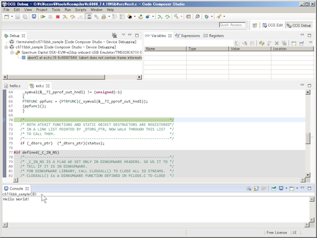This screenshot has width=317, height=238.
Task: Click the Clear Console icon
Action: [249, 188]
